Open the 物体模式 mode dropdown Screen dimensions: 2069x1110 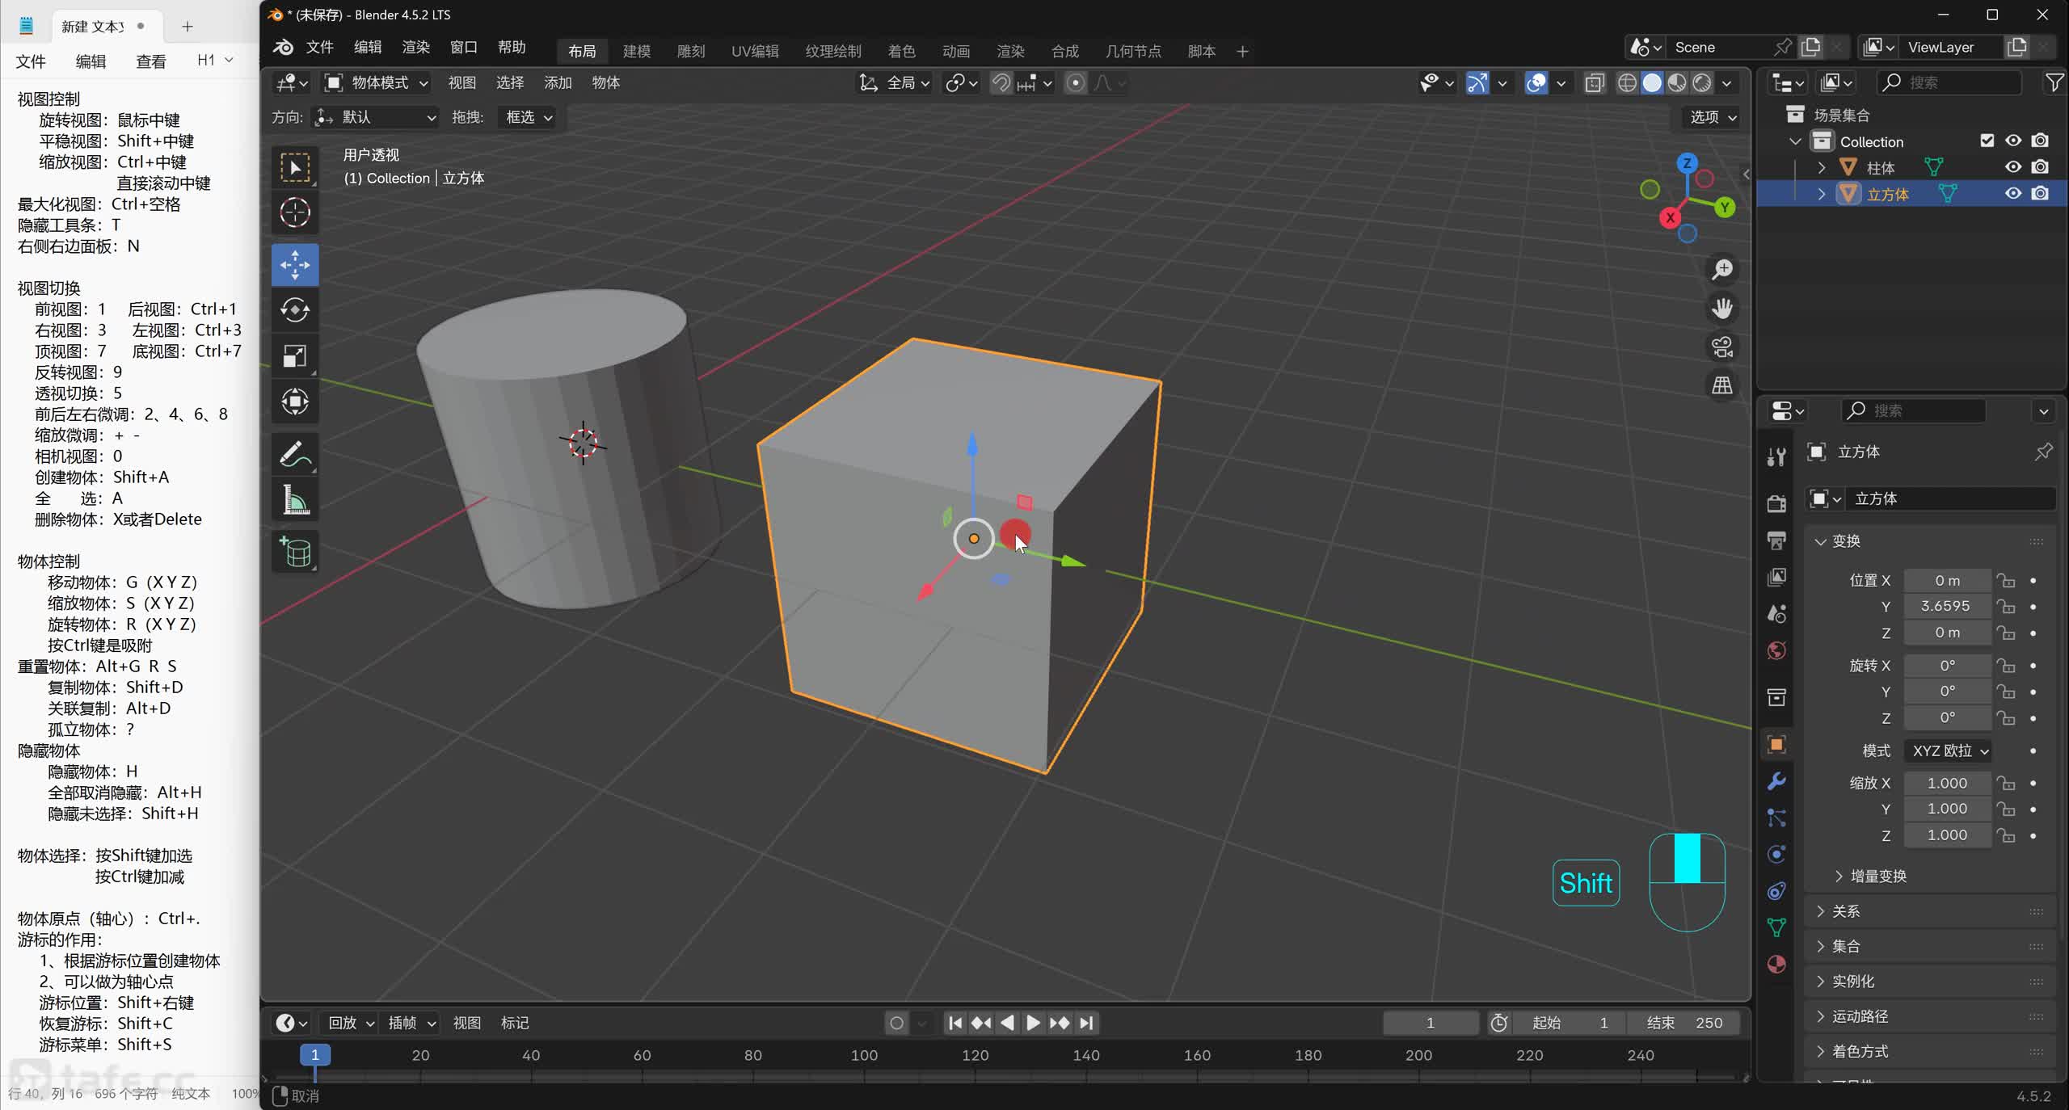tap(377, 82)
